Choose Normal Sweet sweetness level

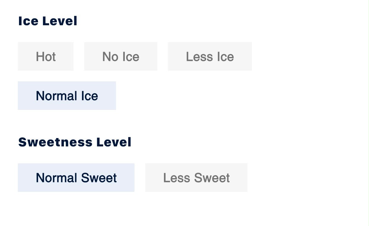coord(76,178)
